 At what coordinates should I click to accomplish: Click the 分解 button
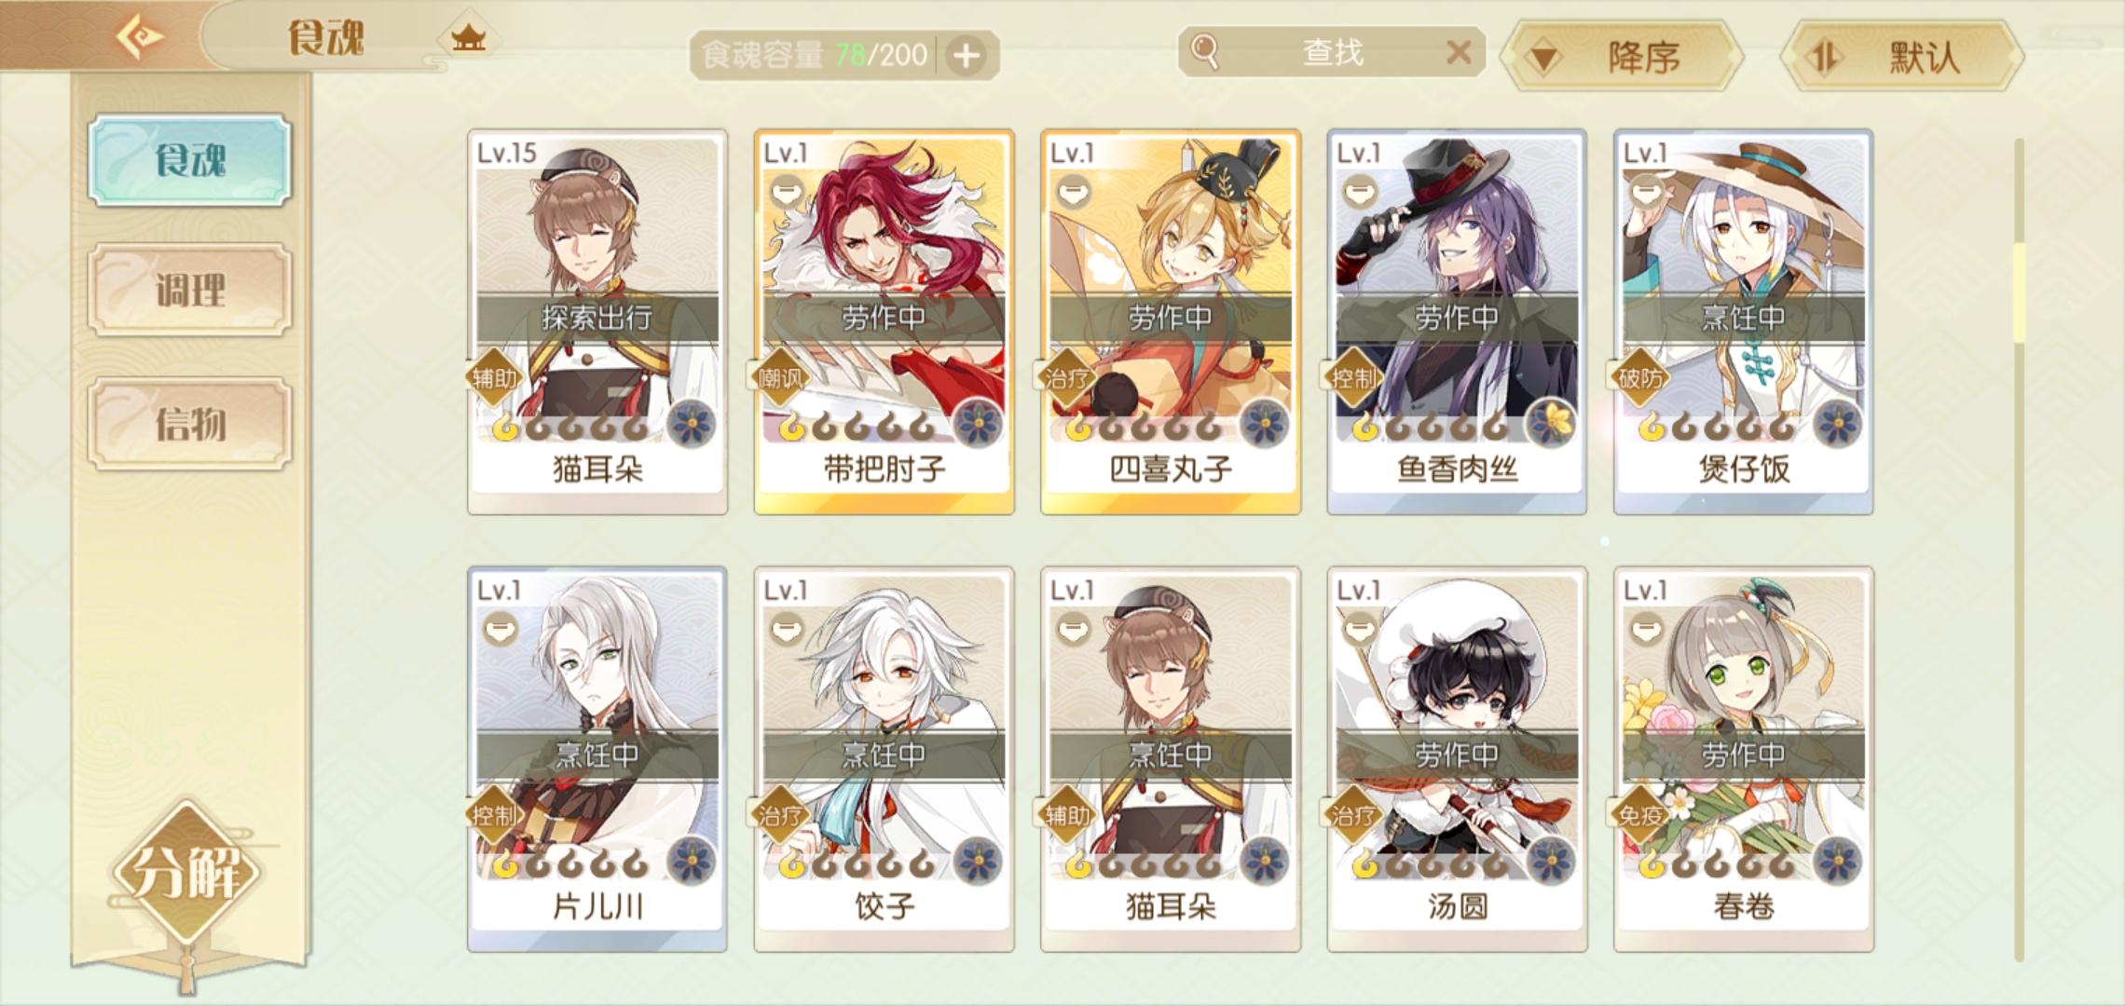tap(189, 872)
